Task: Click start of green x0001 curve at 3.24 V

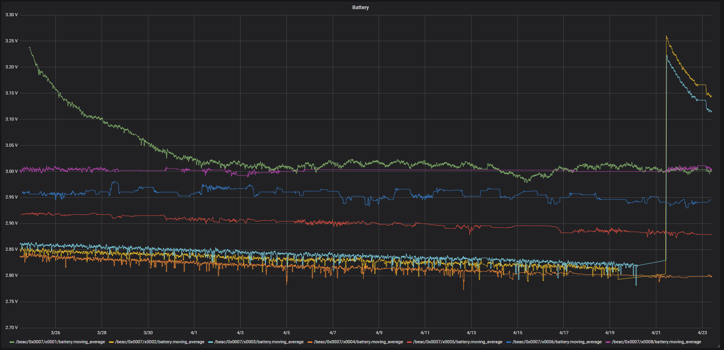Action: [x=29, y=47]
